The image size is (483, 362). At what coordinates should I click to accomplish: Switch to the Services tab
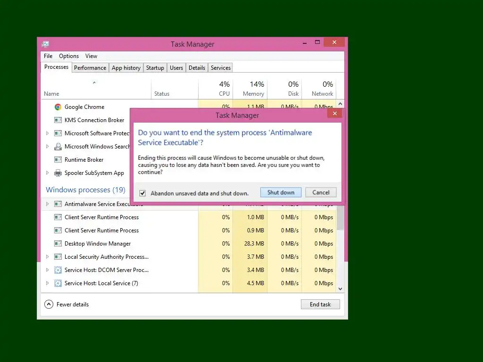[x=221, y=68]
